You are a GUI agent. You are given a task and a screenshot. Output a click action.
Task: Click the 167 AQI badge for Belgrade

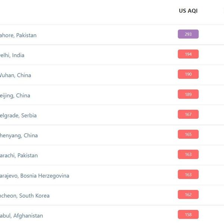[x=188, y=115]
